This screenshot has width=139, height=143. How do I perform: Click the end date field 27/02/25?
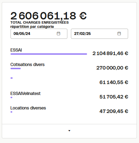pyautogui.click(x=99, y=34)
